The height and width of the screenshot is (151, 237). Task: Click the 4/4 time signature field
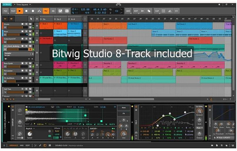87,13
